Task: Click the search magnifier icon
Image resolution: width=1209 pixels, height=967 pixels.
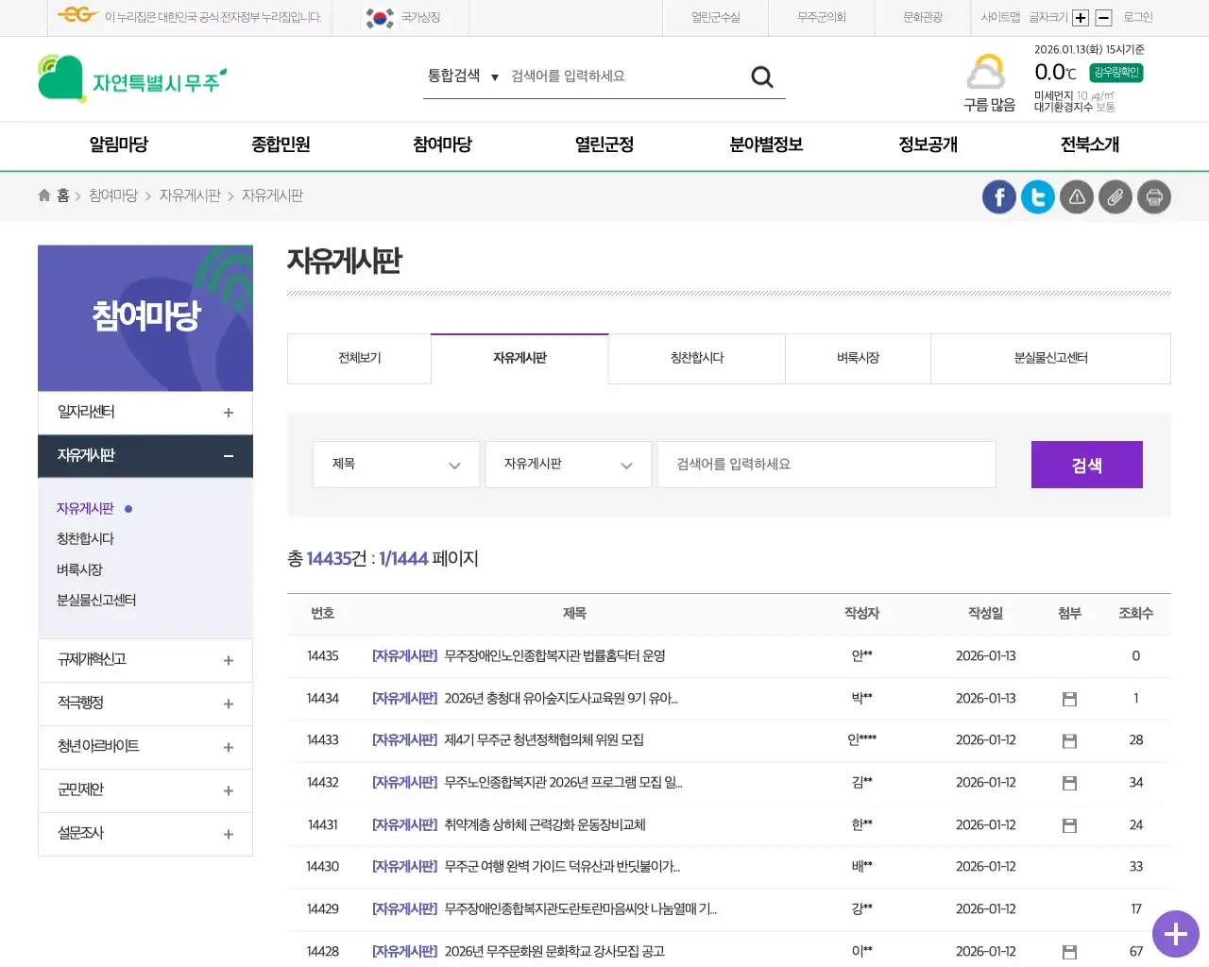Action: tap(761, 76)
